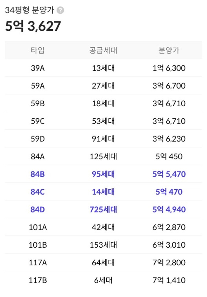The image size is (207, 297).
Task: Click the 공급세대 column header
Action: 103,50
